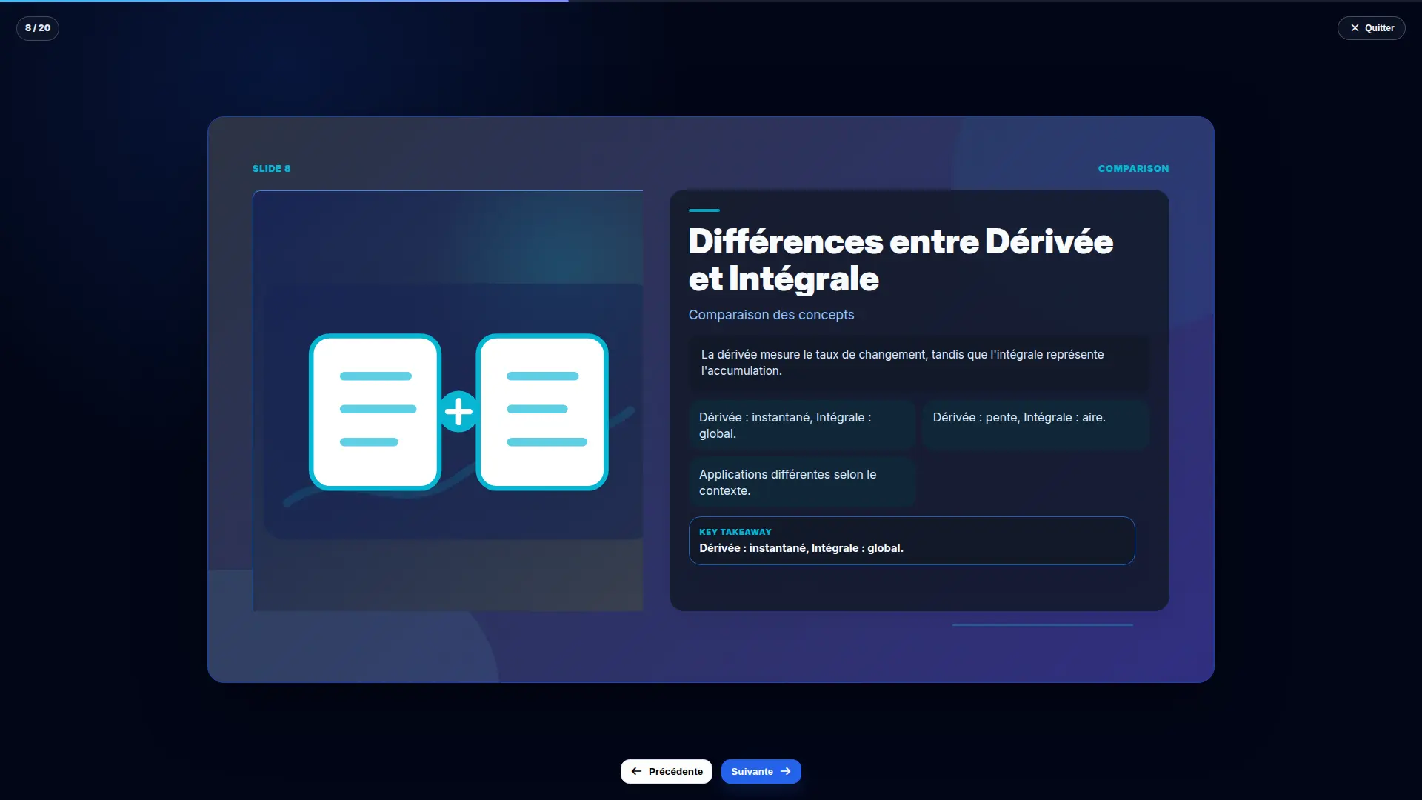The width and height of the screenshot is (1422, 800).
Task: Click the card 'Applications différentes selon le contexte.'
Action: pos(802,482)
